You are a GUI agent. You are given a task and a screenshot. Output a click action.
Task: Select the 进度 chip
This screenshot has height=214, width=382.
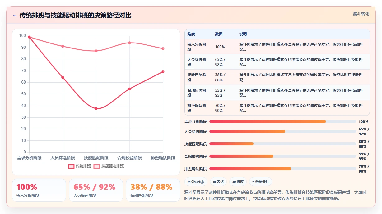238,182
